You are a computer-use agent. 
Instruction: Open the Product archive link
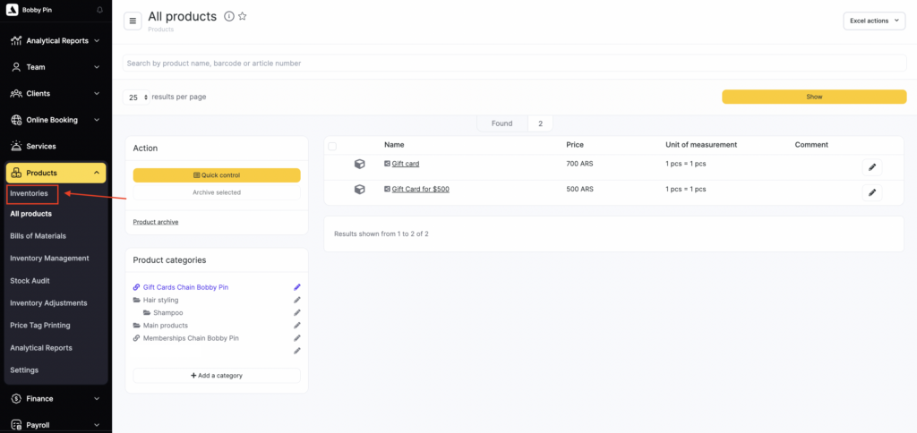pyautogui.click(x=156, y=222)
